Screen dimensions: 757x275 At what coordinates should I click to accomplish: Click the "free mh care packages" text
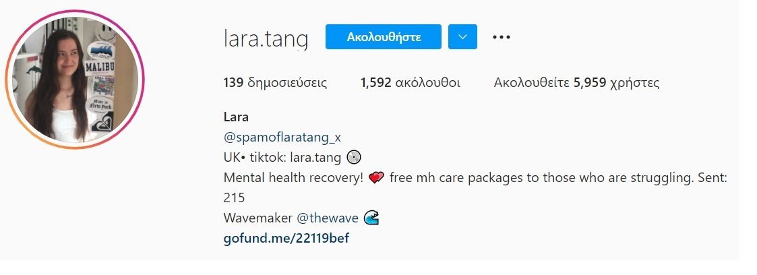click(x=457, y=178)
